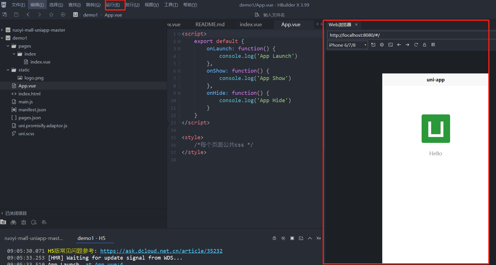This screenshot has height=265, width=496.
Task: Maximize the console panel with the up chevron
Action: pos(310,238)
